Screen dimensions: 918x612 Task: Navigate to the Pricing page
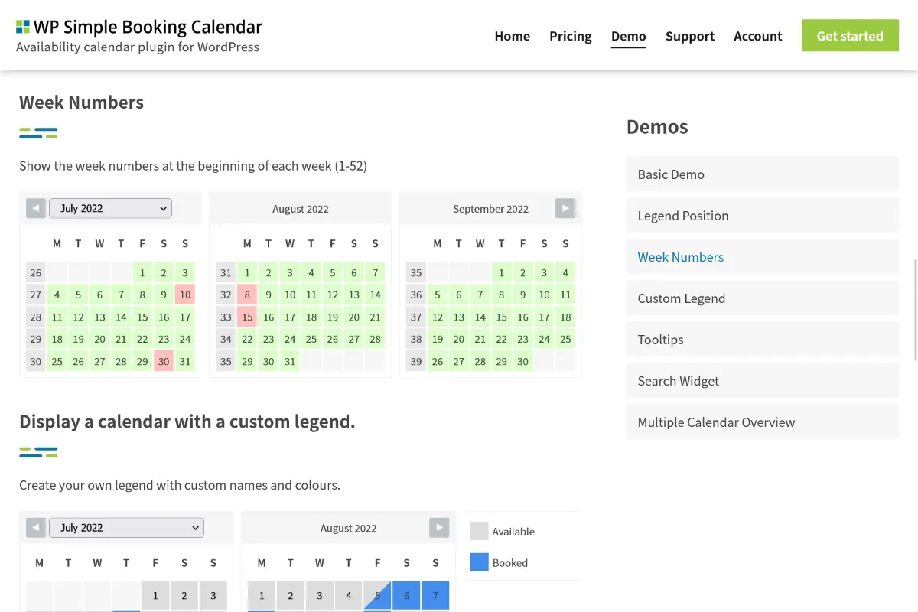pos(570,36)
